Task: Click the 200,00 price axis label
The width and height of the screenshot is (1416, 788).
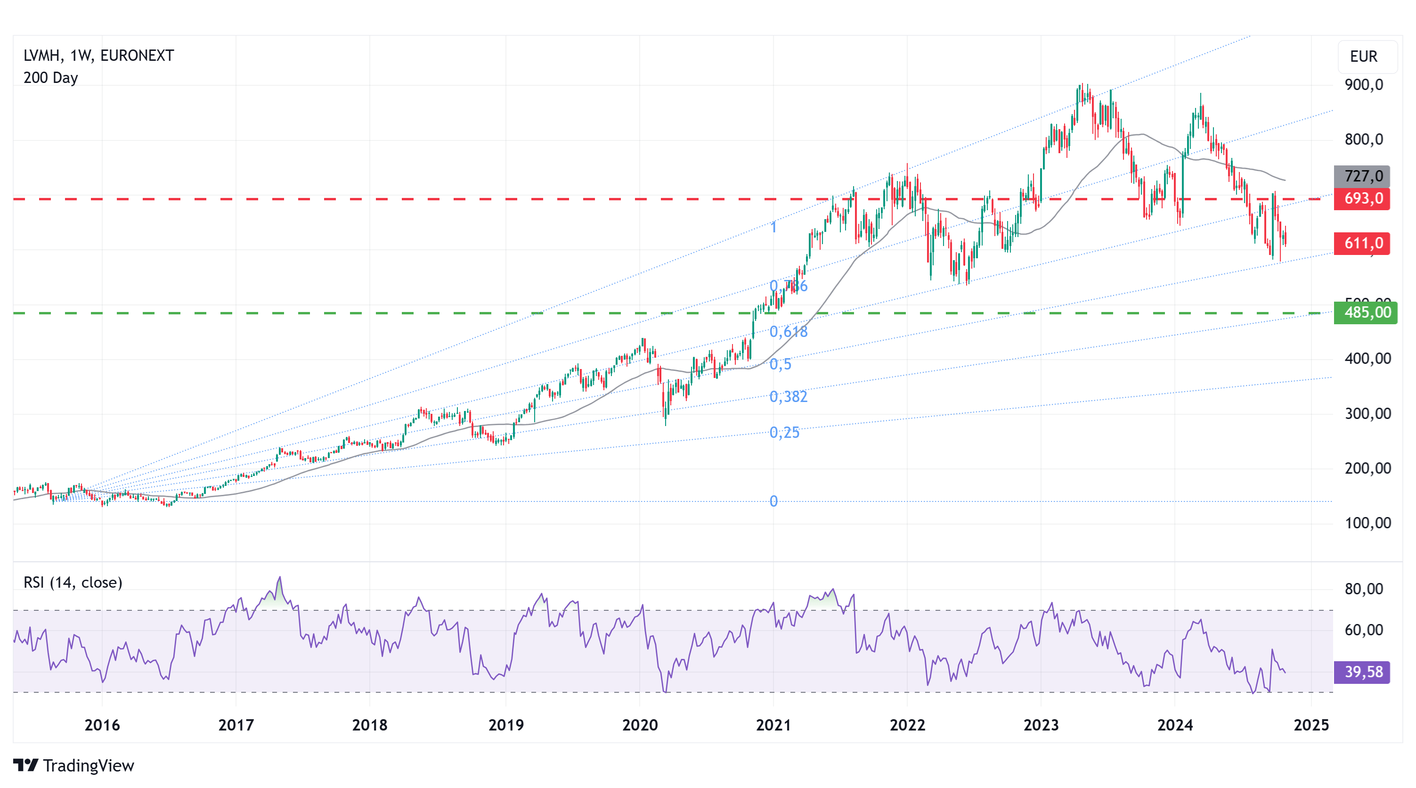Action: 1367,468
